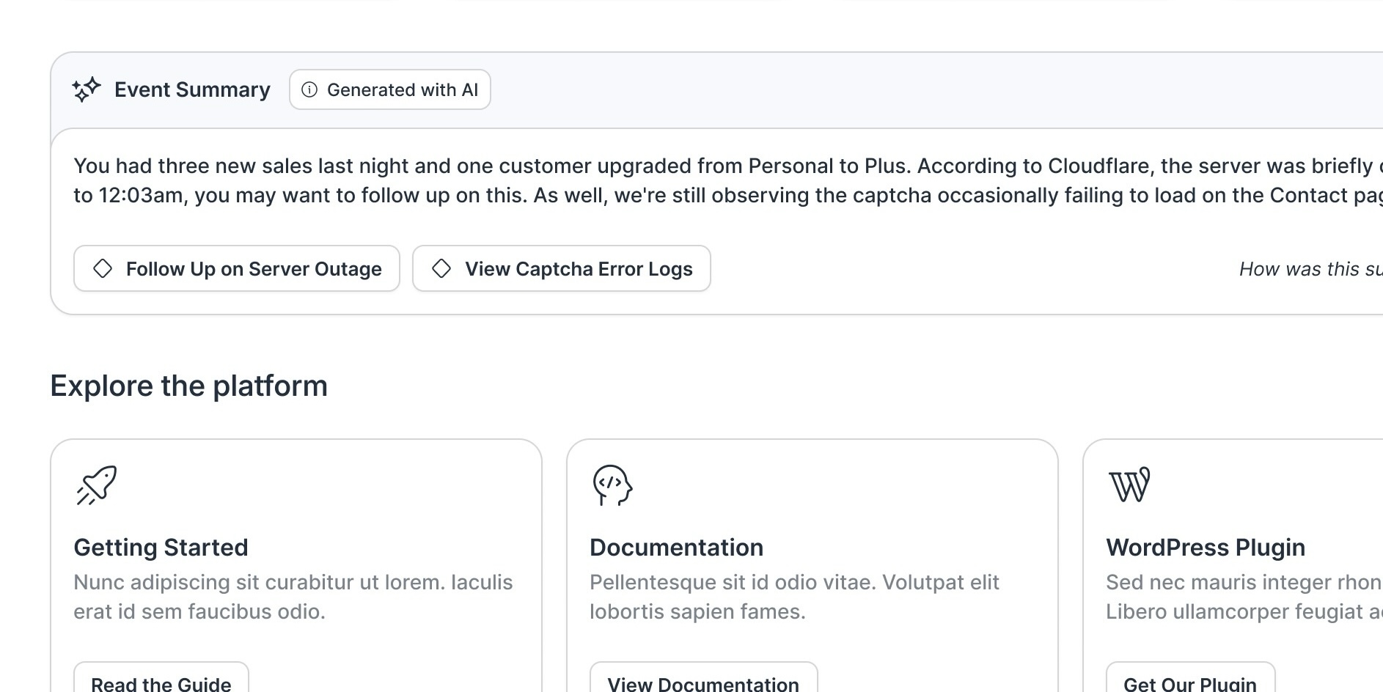Click the diamond icon on Follow Up on Server Outage
The image size is (1383, 692).
point(103,269)
